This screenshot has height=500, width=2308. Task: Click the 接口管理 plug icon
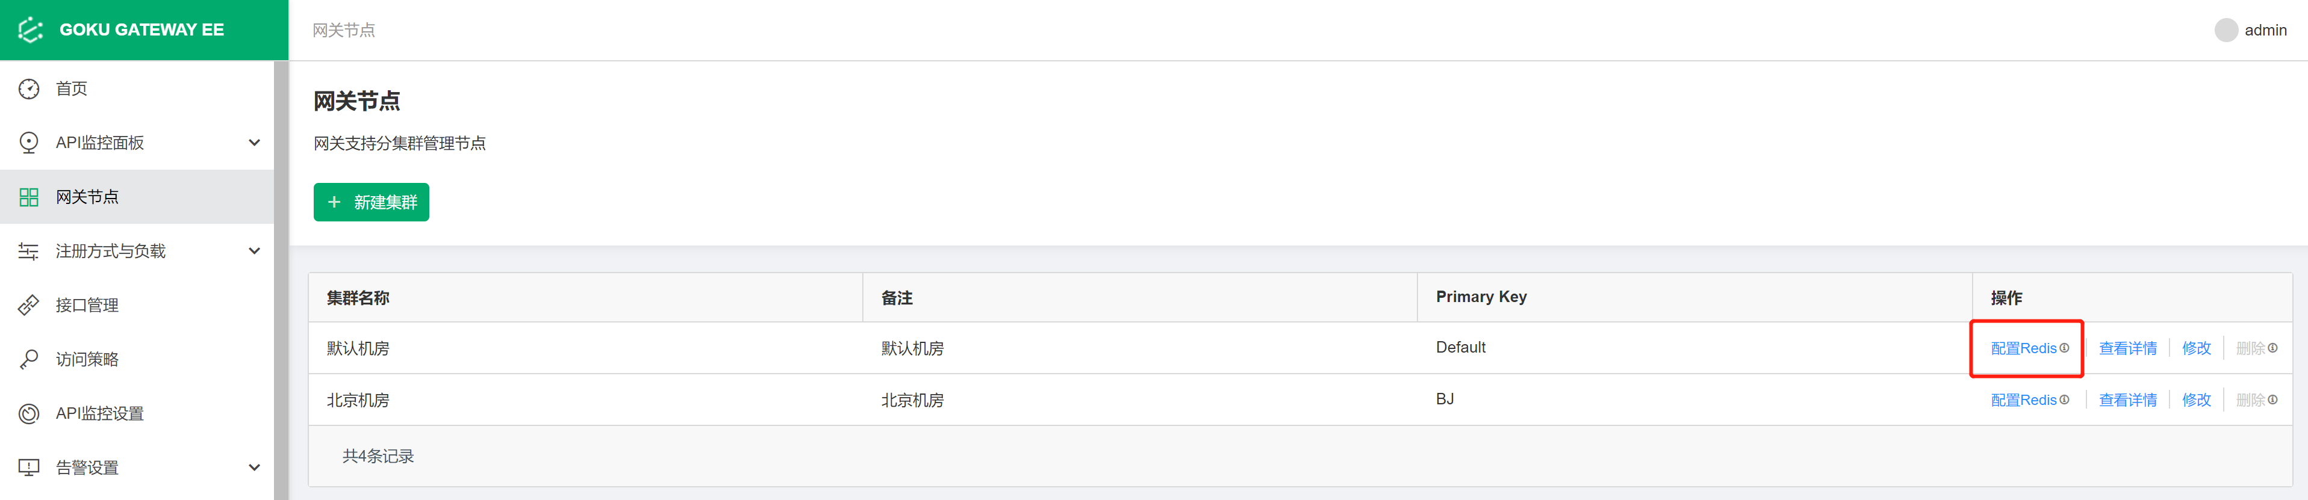[29, 306]
